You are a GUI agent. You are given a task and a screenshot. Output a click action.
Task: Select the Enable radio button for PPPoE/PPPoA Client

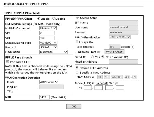coord(39,18)
